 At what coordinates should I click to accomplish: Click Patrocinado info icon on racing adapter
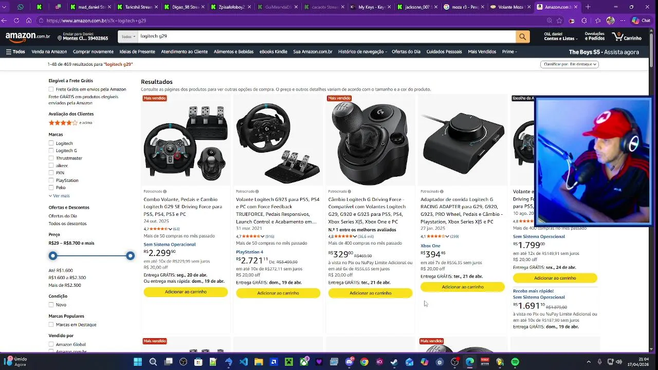[x=442, y=192]
